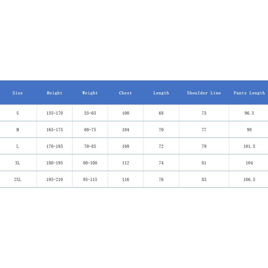Click length value 74

(x=161, y=163)
